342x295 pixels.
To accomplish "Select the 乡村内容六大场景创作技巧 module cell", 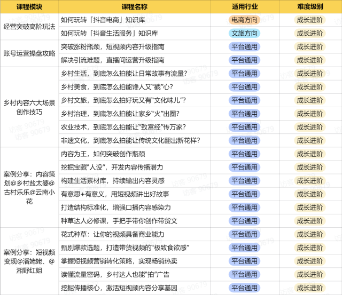I will [x=29, y=107].
